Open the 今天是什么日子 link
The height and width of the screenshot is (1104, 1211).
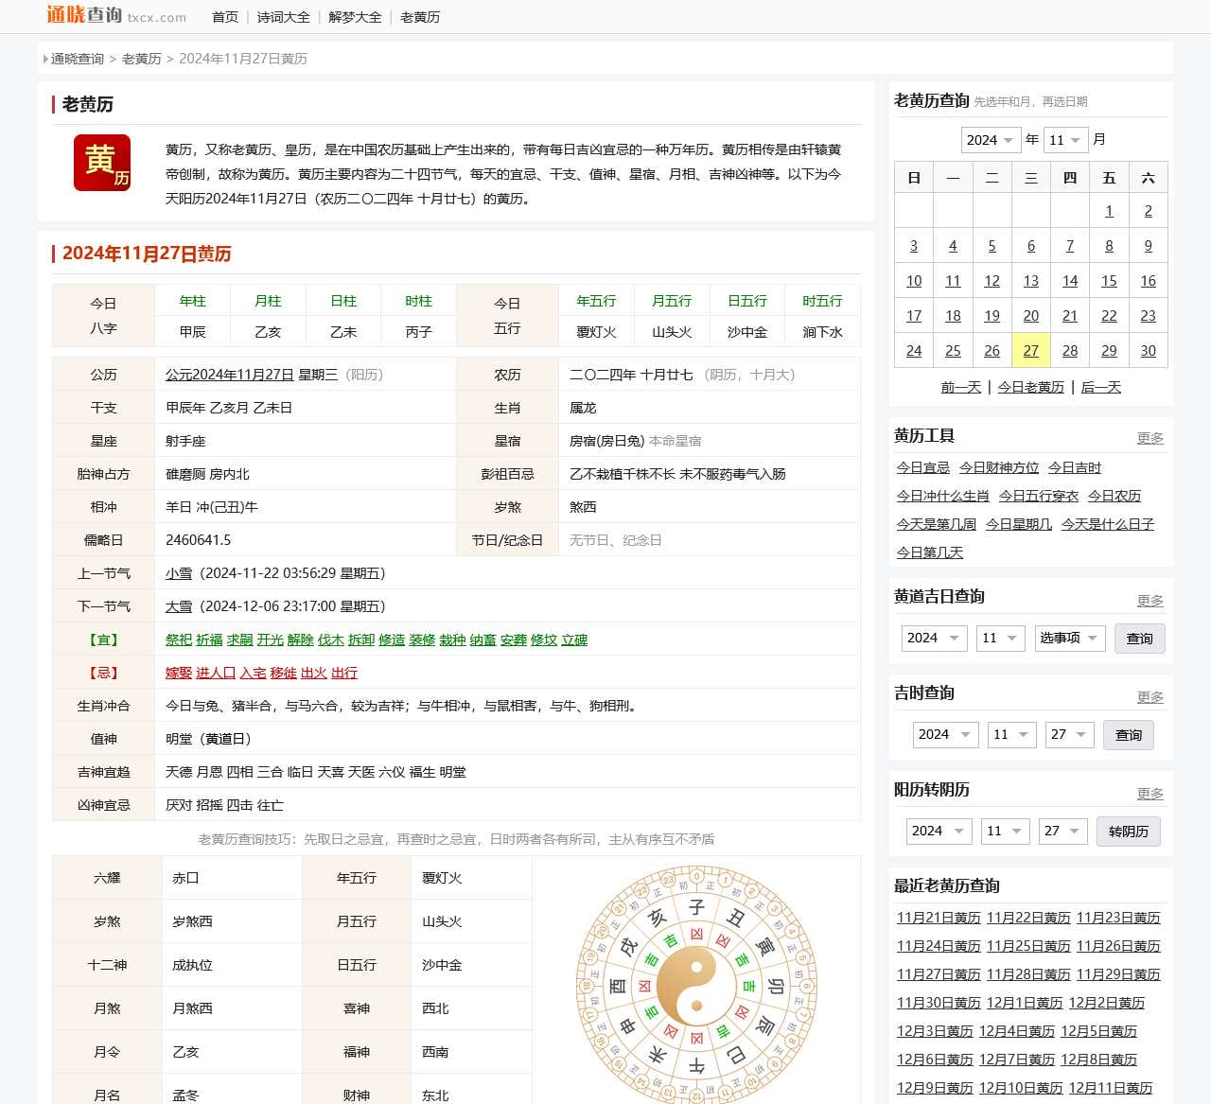click(x=1108, y=524)
